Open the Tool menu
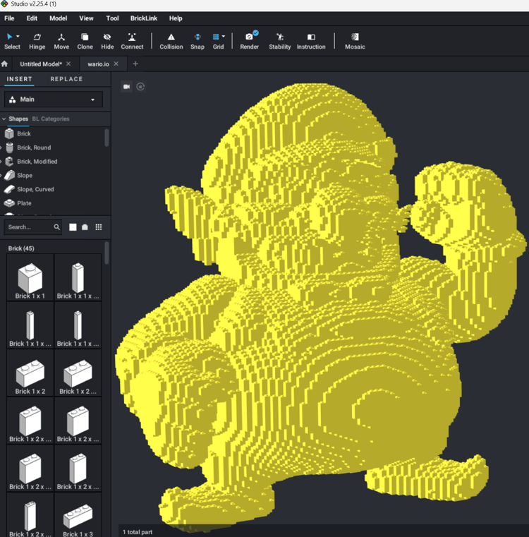The image size is (529, 537). click(112, 18)
